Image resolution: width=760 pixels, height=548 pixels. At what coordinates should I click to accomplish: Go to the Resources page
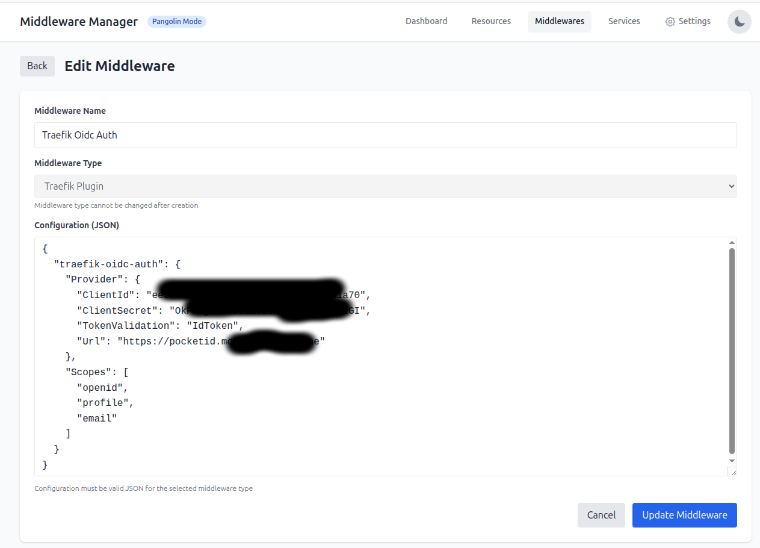(x=491, y=21)
